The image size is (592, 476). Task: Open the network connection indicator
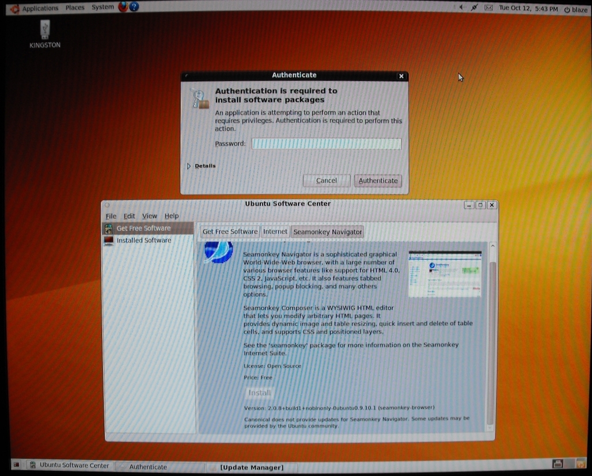click(x=475, y=8)
